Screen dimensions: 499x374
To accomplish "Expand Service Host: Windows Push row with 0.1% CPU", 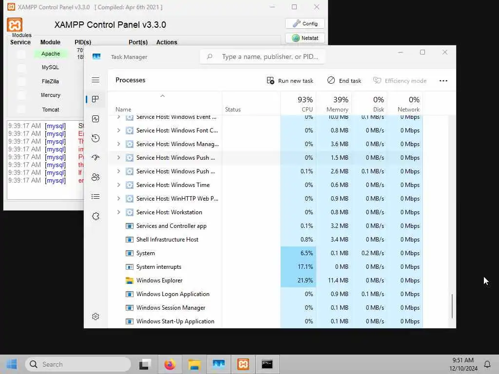I will point(118,171).
